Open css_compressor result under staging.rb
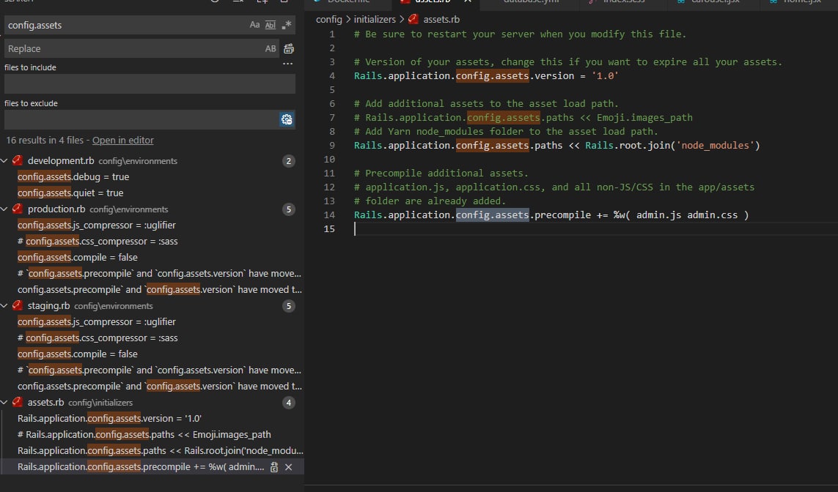838x492 pixels. click(98, 338)
